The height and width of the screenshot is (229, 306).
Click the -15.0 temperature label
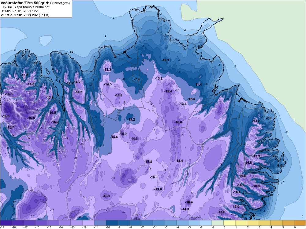pyautogui.click(x=235, y=207)
